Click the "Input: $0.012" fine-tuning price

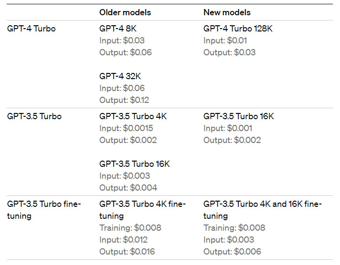coord(123,240)
